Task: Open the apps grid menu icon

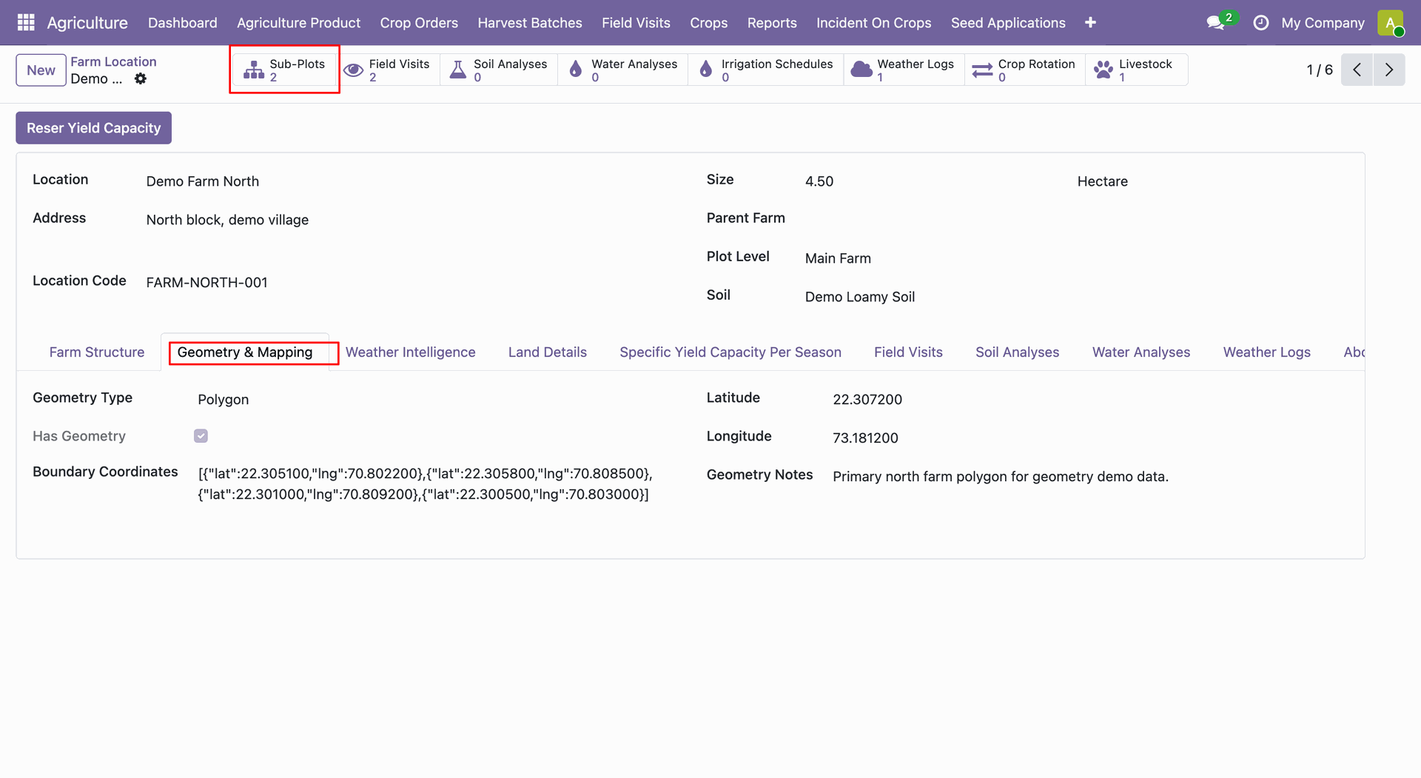Action: click(x=26, y=23)
